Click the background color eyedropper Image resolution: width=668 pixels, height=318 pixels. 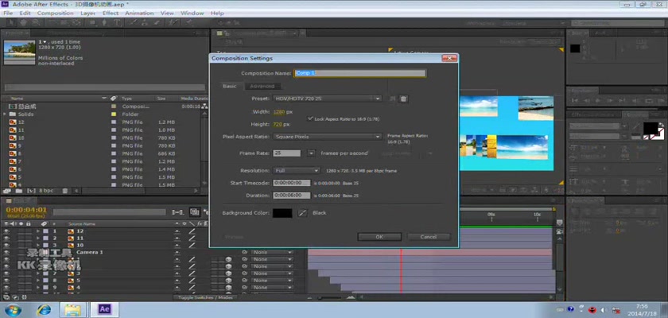click(x=302, y=213)
